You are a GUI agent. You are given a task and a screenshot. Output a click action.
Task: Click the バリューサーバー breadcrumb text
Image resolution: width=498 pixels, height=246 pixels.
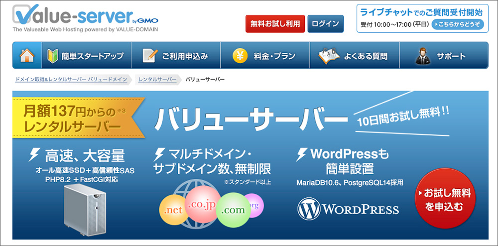pos(205,79)
